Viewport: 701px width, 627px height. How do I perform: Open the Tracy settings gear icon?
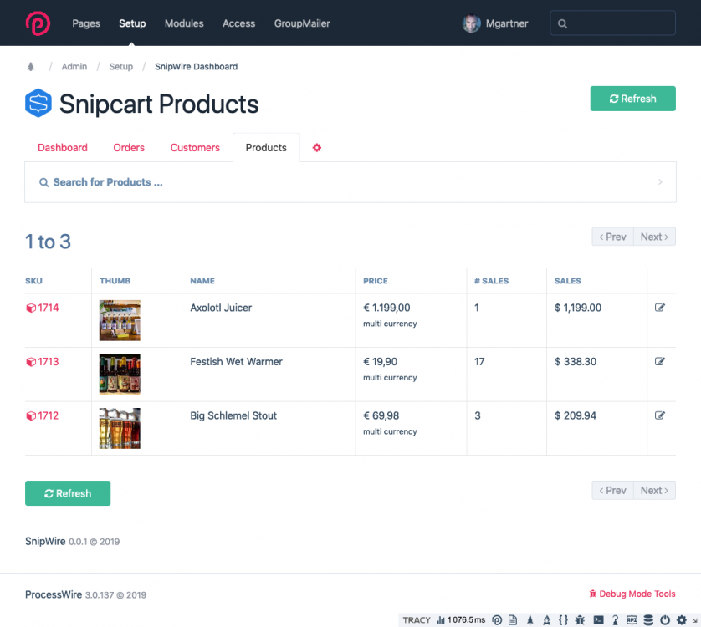click(681, 619)
